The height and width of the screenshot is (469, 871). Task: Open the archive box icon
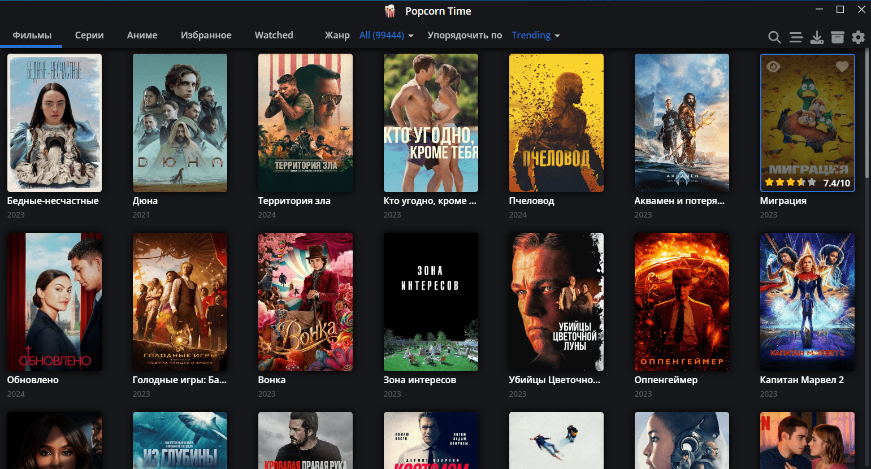tap(838, 37)
